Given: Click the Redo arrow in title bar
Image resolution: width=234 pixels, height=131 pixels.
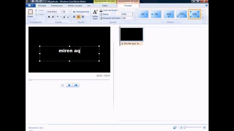Looking at the screenshot, I should pyautogui.click(x=41, y=1).
